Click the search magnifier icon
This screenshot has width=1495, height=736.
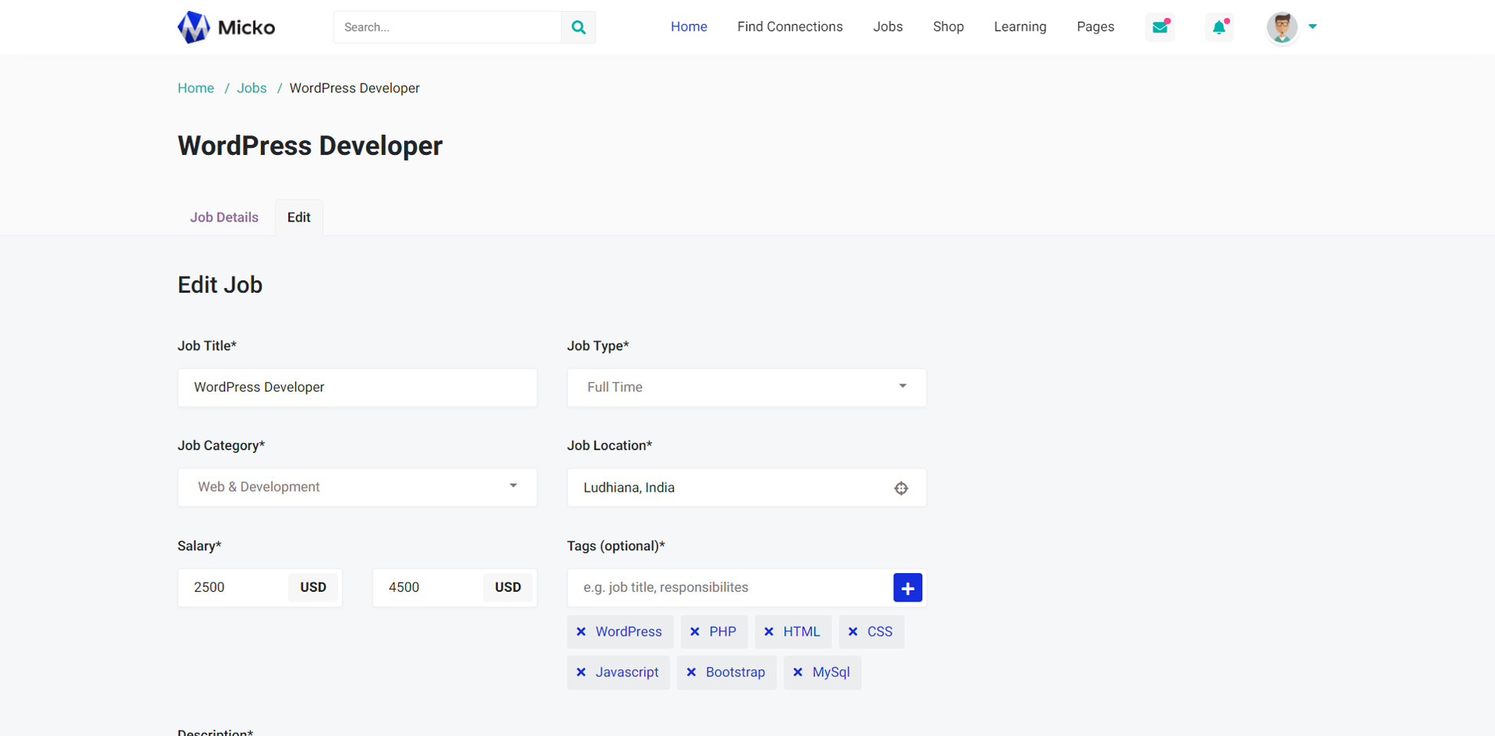(x=578, y=27)
